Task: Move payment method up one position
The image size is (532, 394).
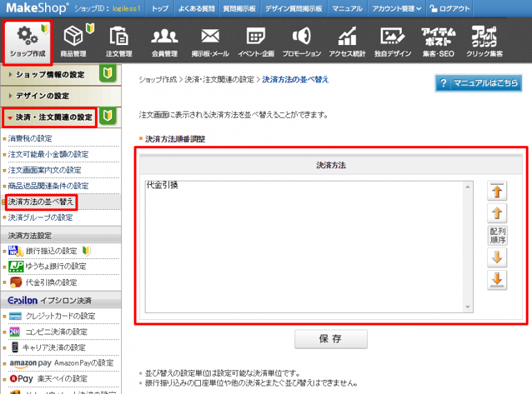Action: click(x=497, y=213)
